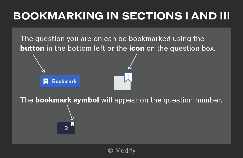This screenshot has width=243, height=158.
Task: Click the blue Bookmark button
Action: [x=60, y=81]
